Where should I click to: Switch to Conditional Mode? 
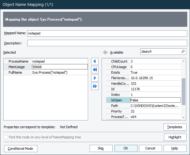pos(21,149)
